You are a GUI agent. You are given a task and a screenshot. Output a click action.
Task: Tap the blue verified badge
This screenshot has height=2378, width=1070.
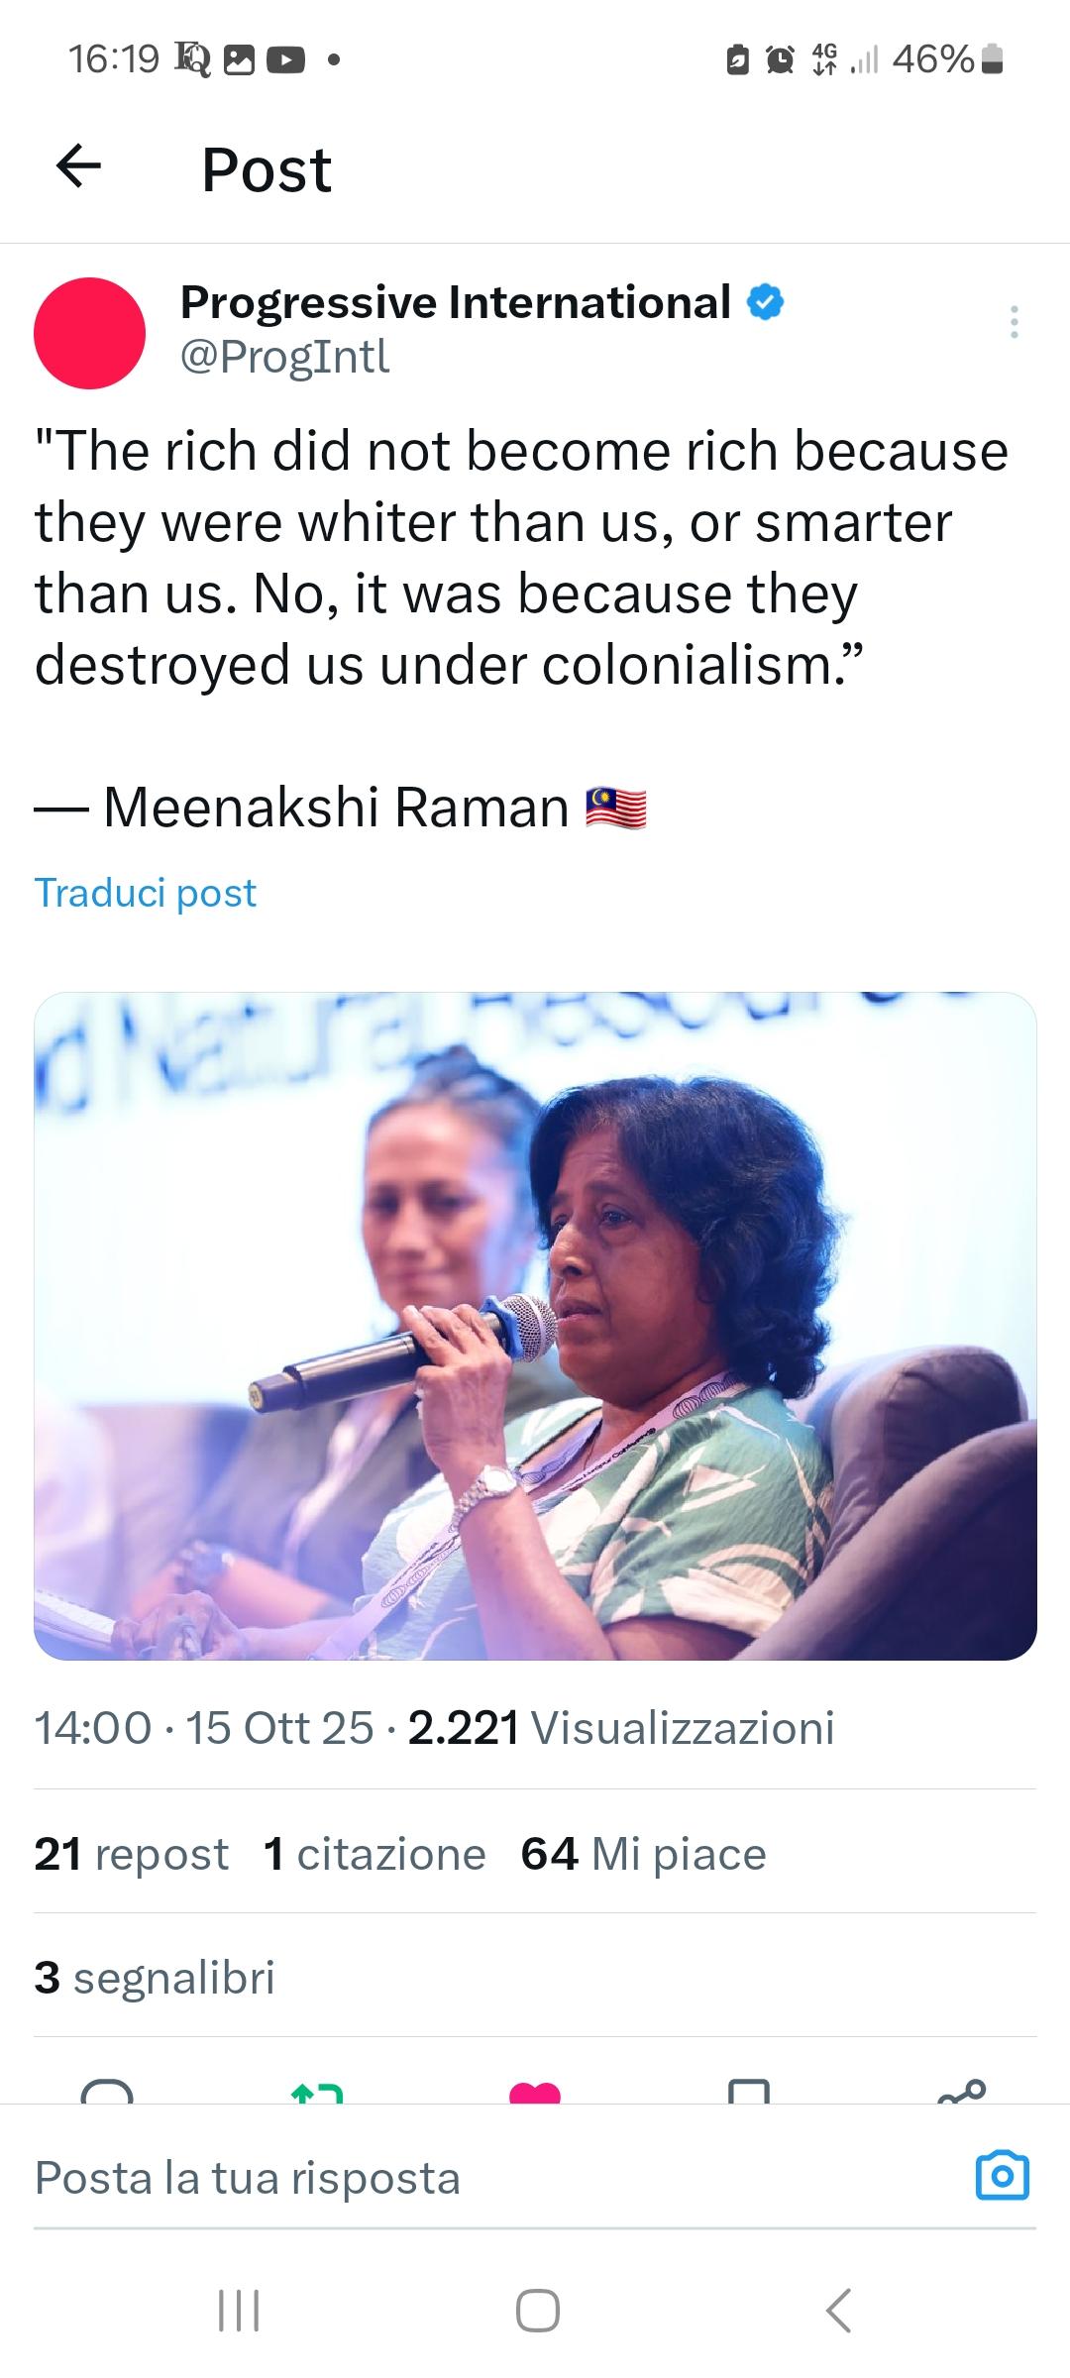coord(764,302)
